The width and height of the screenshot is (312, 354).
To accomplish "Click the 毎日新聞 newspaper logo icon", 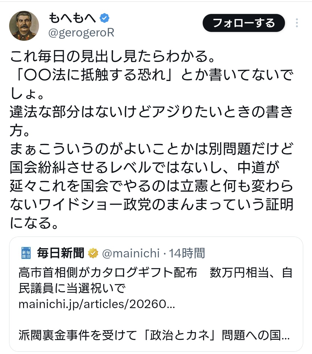I will 26,253.
